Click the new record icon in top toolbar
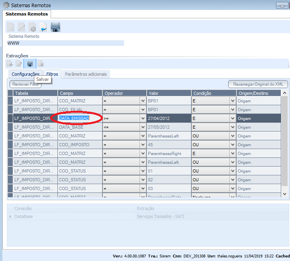The width and height of the screenshot is (290, 261). [x=11, y=27]
